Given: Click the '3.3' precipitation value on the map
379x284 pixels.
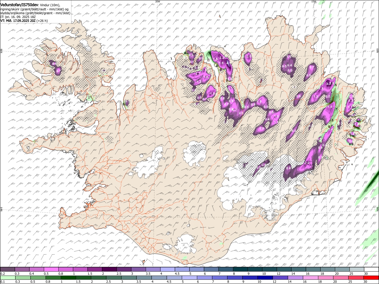Looking at the screenshot, I should [x=329, y=84].
